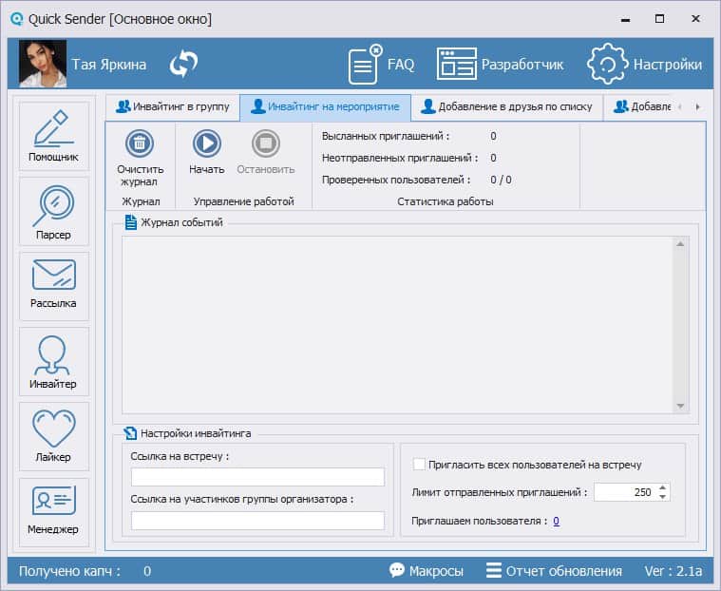Image resolution: width=721 pixels, height=591 pixels.
Task: Click the Настройки инвайтинга section icon
Action: (130, 433)
